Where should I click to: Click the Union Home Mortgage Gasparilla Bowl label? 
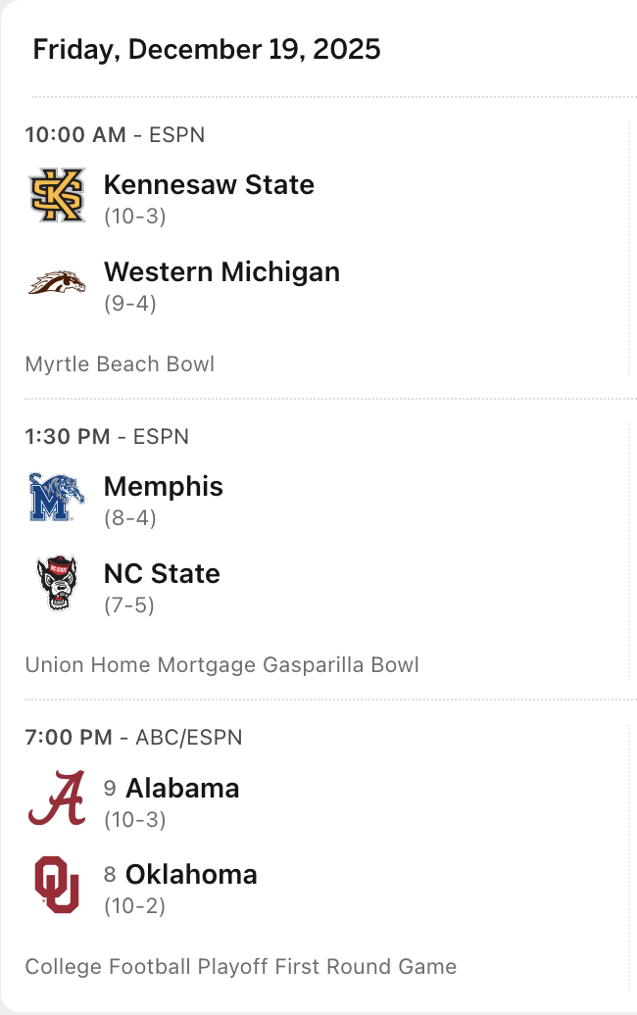point(221,665)
